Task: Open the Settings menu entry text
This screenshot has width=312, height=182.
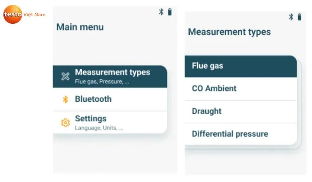Action: pos(91,119)
